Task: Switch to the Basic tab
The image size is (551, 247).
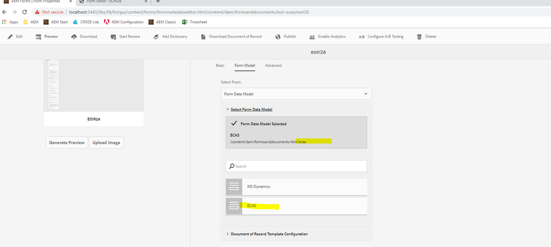Action: [220, 65]
